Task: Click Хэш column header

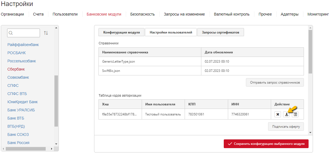Action: click(120, 104)
